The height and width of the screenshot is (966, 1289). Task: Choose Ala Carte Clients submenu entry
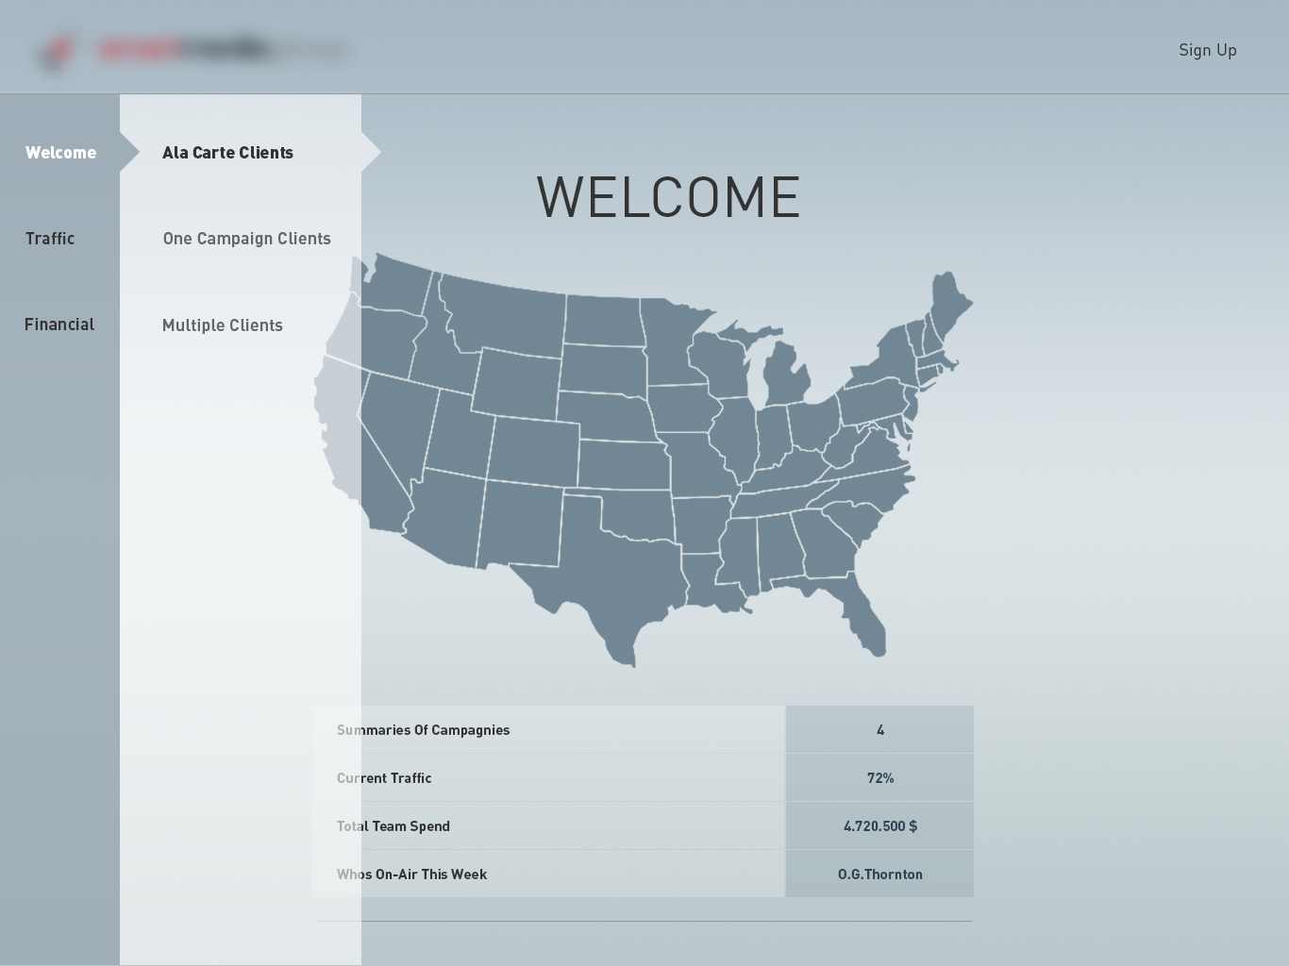tap(227, 153)
